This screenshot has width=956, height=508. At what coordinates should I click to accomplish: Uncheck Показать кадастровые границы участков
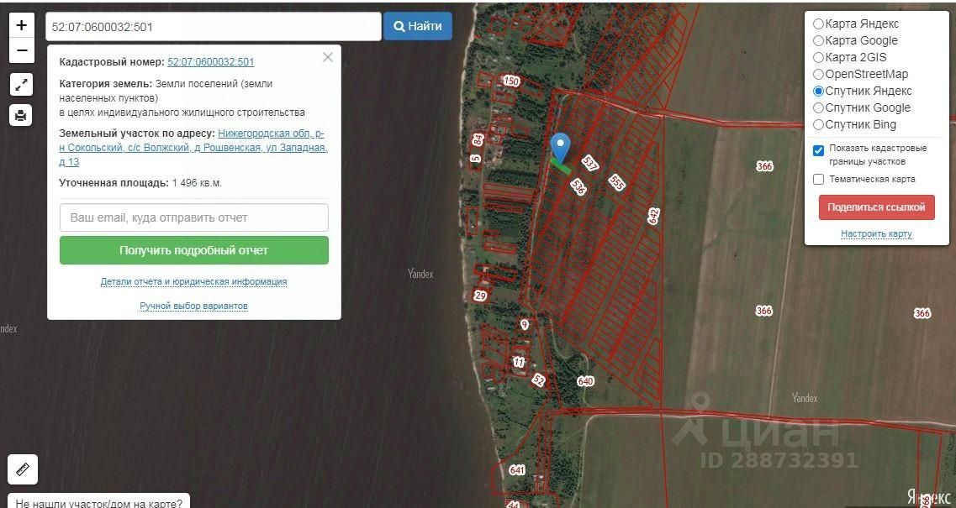(x=819, y=150)
